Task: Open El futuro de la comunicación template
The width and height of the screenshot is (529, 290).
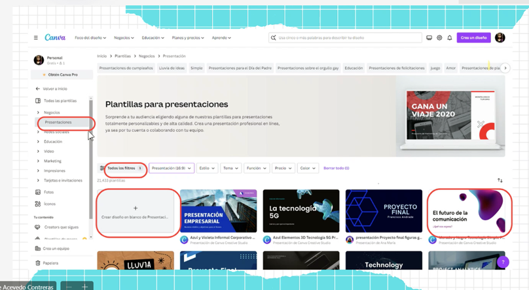Action: [x=467, y=211]
